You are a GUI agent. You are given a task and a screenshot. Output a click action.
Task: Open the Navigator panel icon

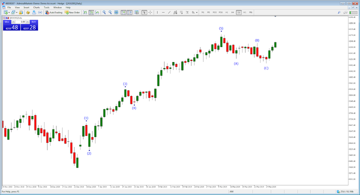click(34, 12)
